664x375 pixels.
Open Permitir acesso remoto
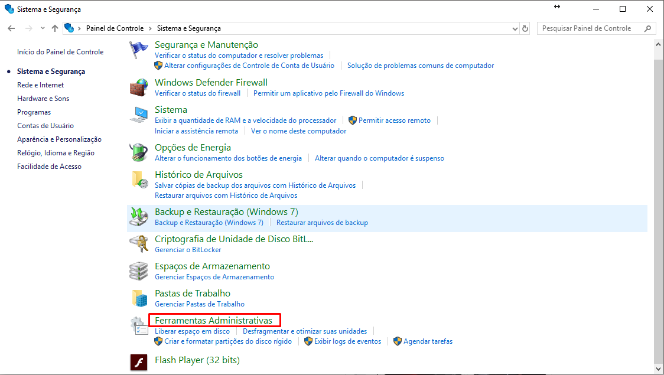click(x=395, y=120)
